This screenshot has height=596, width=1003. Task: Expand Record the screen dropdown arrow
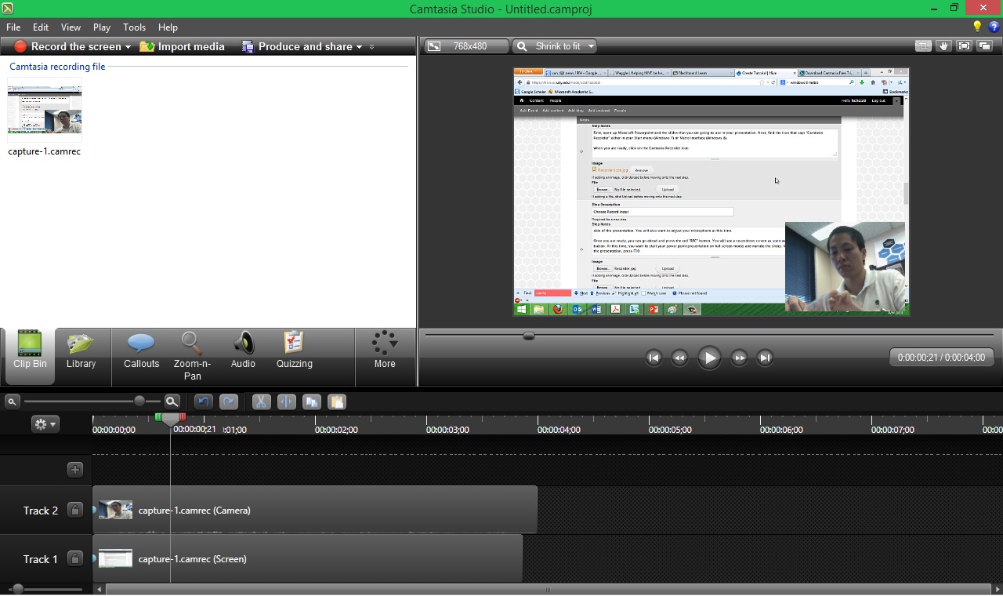(128, 47)
